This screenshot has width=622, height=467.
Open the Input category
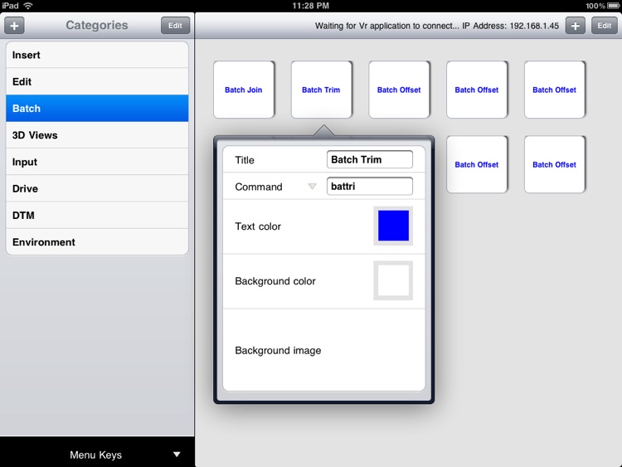[97, 162]
